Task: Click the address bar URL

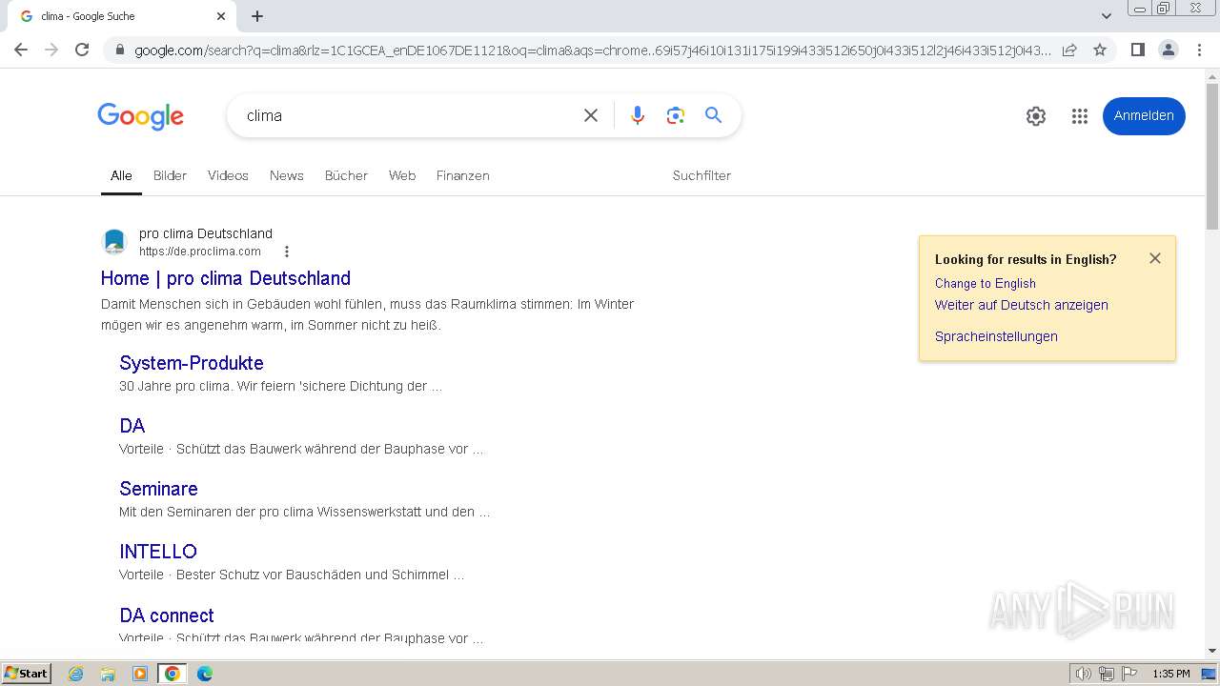Action: click(591, 50)
